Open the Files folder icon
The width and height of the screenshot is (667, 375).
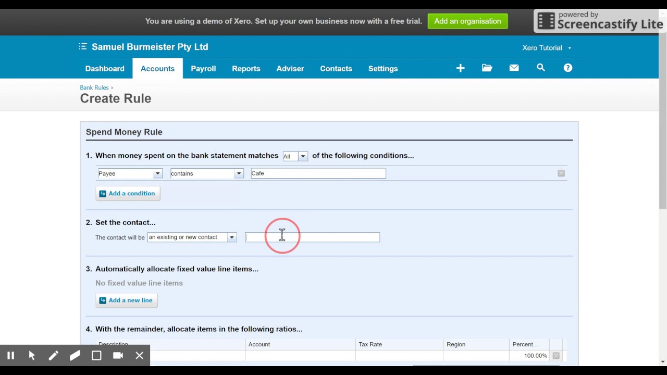(487, 68)
